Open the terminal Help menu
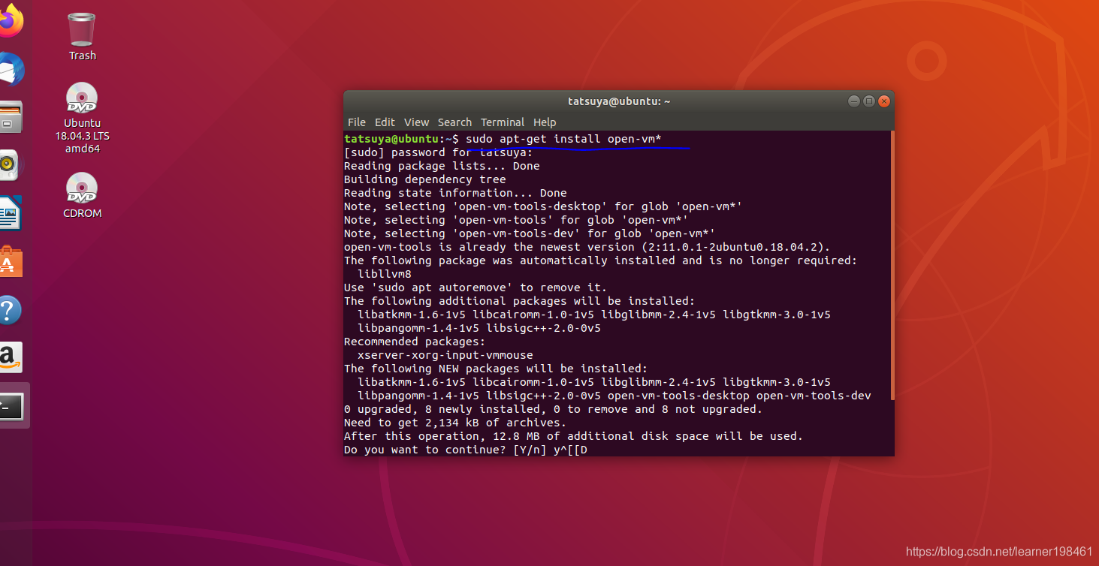Viewport: 1099px width, 566px height. pos(545,122)
